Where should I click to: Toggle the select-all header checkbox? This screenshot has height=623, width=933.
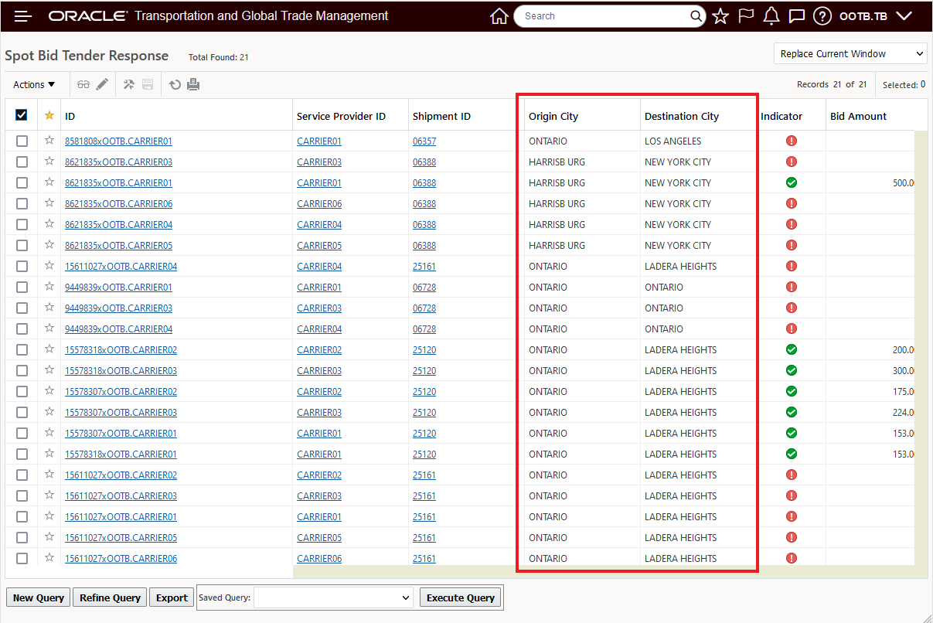pos(22,115)
